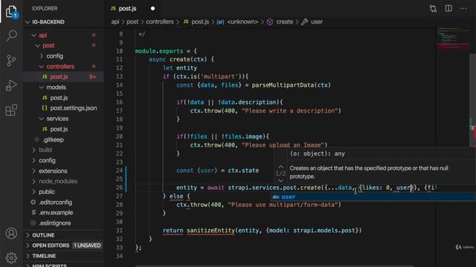Viewport: 476px width, 267px height.
Task: Open the Accounts menu icon
Action: [11, 234]
